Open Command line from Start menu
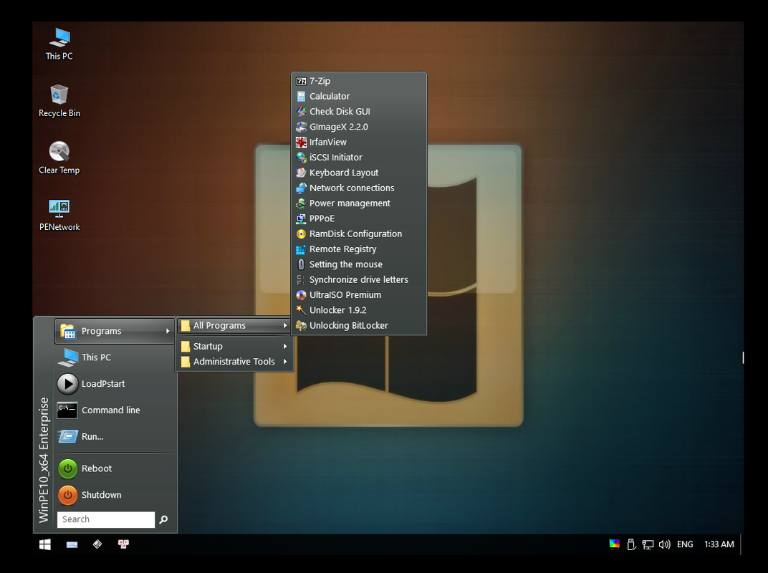The height and width of the screenshot is (573, 768). coord(114,410)
